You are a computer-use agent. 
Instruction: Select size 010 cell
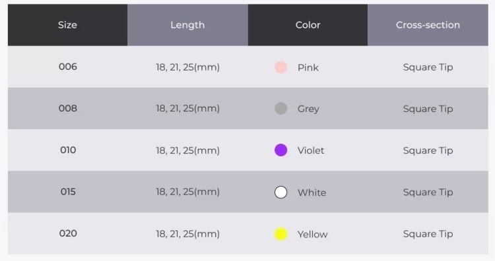click(67, 150)
